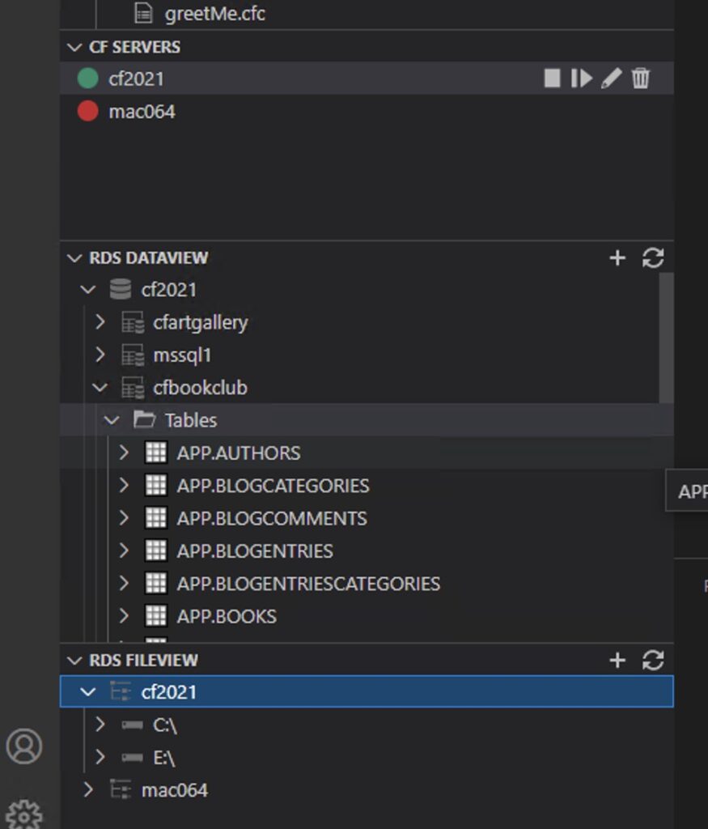Click the RDS Dataview vertical scrollbar

666,338
